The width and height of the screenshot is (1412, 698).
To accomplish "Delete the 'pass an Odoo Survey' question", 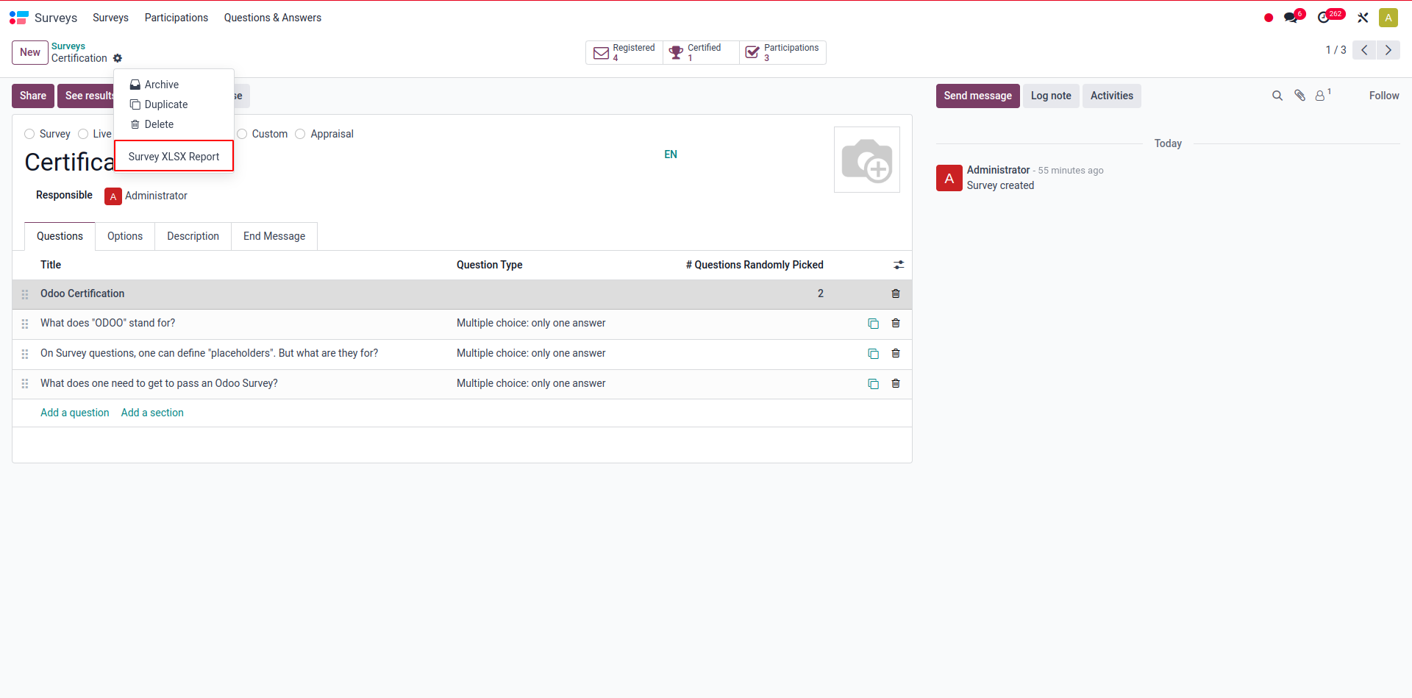I will tap(896, 383).
